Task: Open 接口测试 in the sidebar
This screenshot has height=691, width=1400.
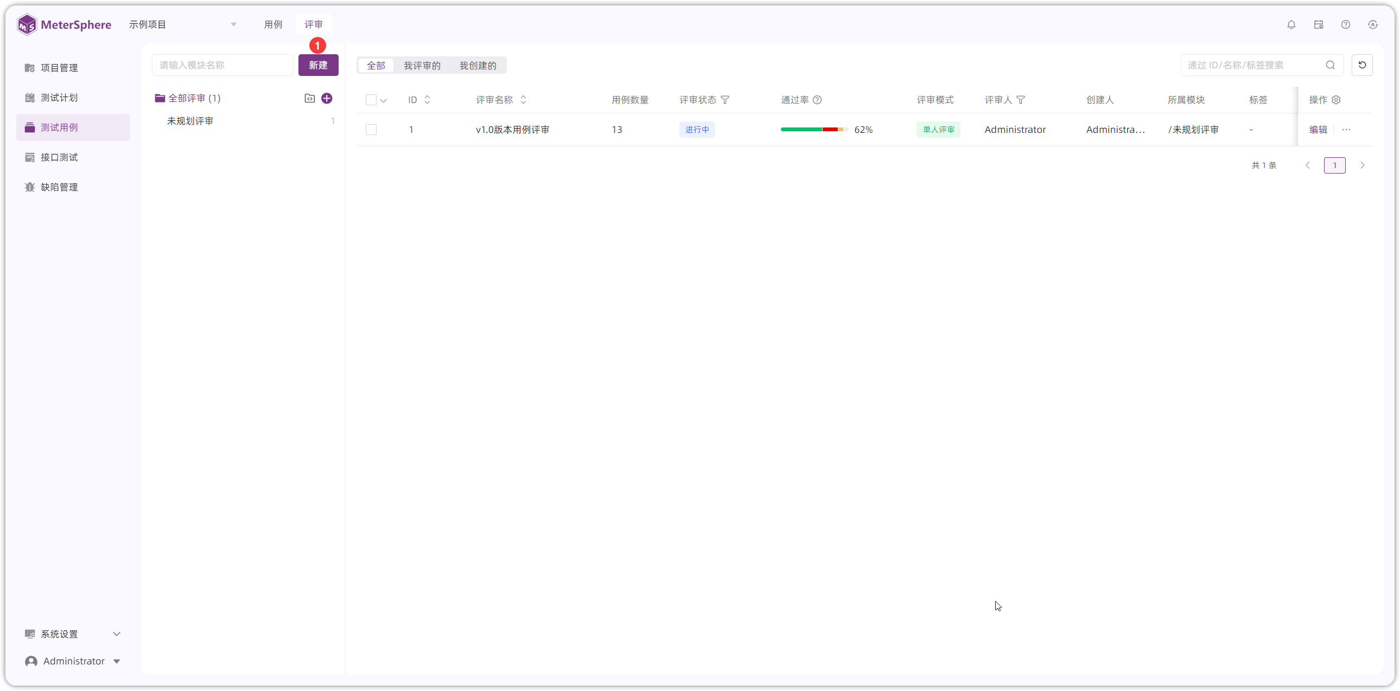Action: pyautogui.click(x=73, y=157)
